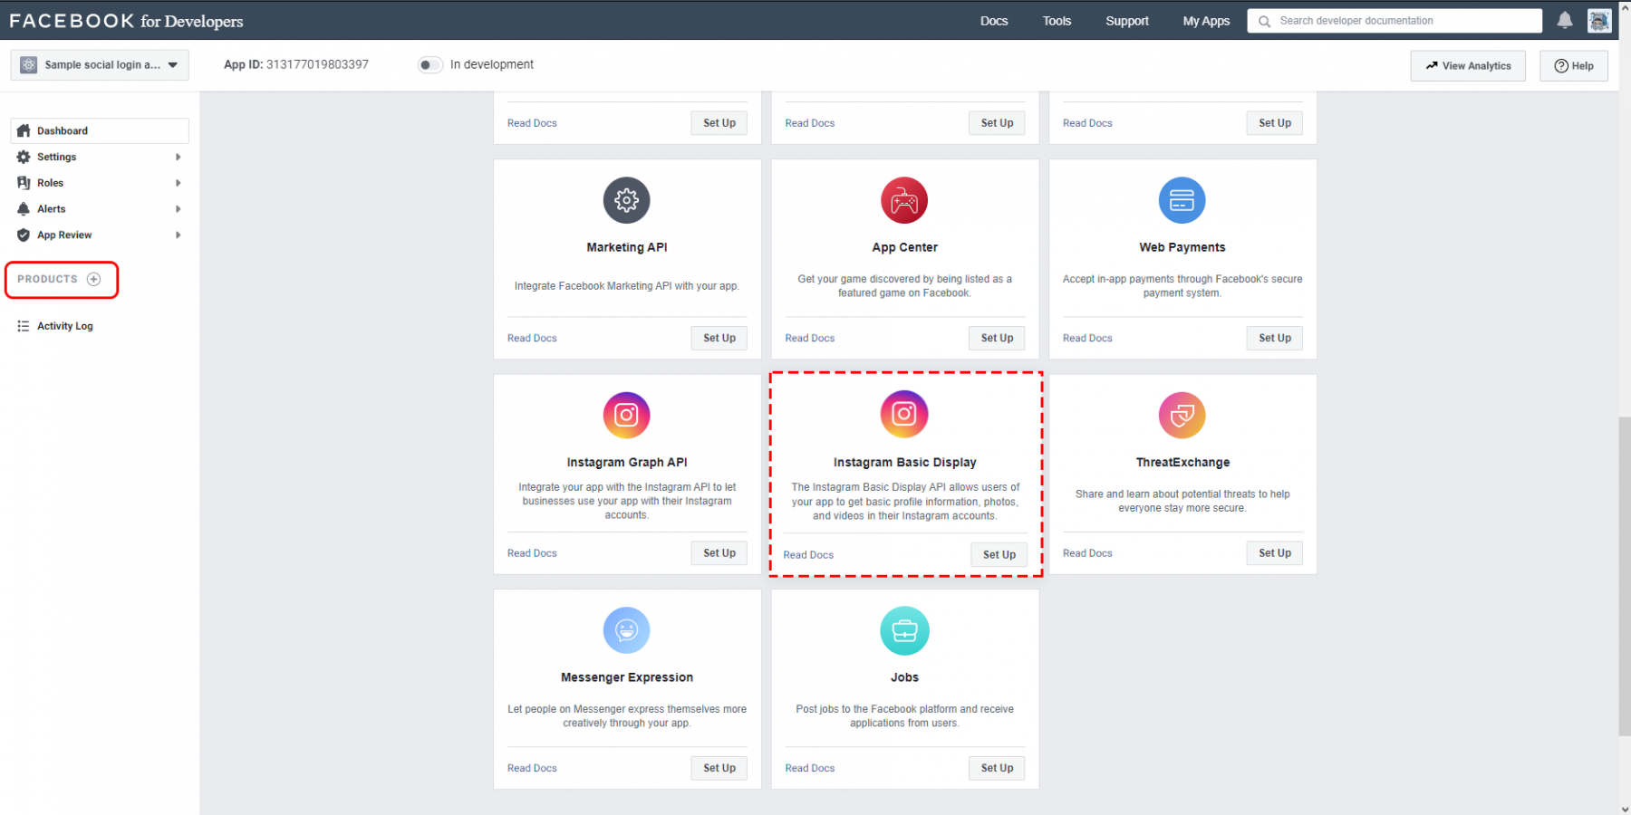Click the Roles icon in sidebar
Viewport: 1631px width, 815px height.
[24, 183]
